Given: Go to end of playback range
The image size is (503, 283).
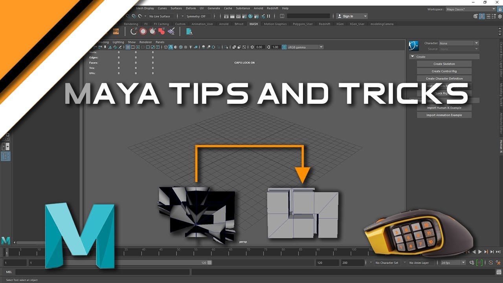Looking at the screenshot, I should [x=498, y=252].
